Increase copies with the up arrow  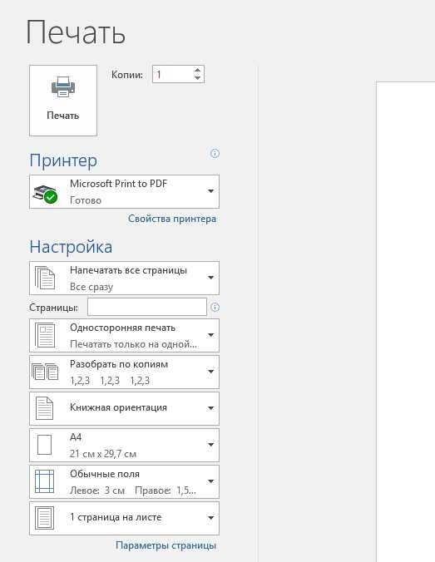(x=197, y=70)
